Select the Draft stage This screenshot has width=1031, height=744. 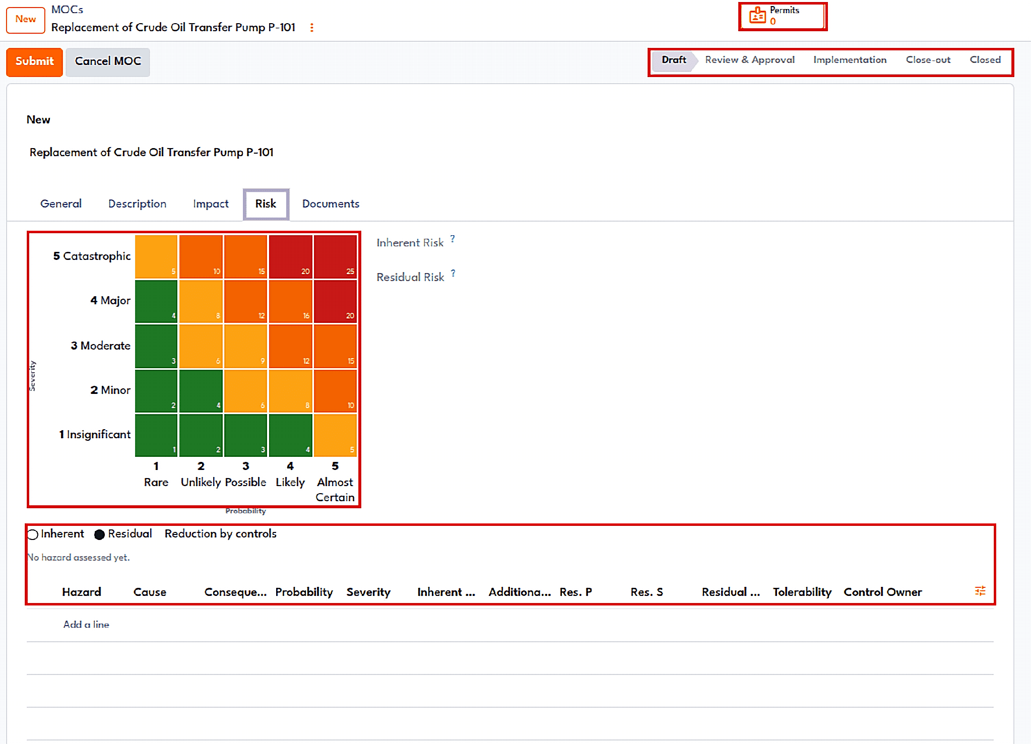[674, 60]
